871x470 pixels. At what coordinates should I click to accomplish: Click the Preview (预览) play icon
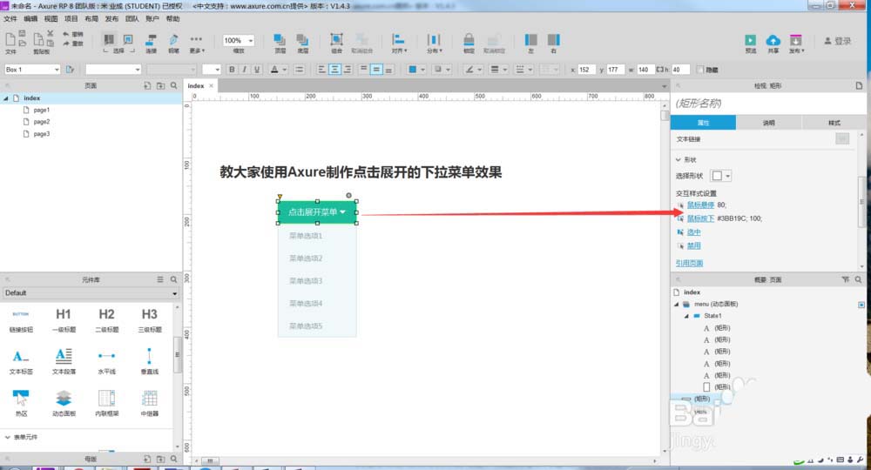[x=751, y=40]
